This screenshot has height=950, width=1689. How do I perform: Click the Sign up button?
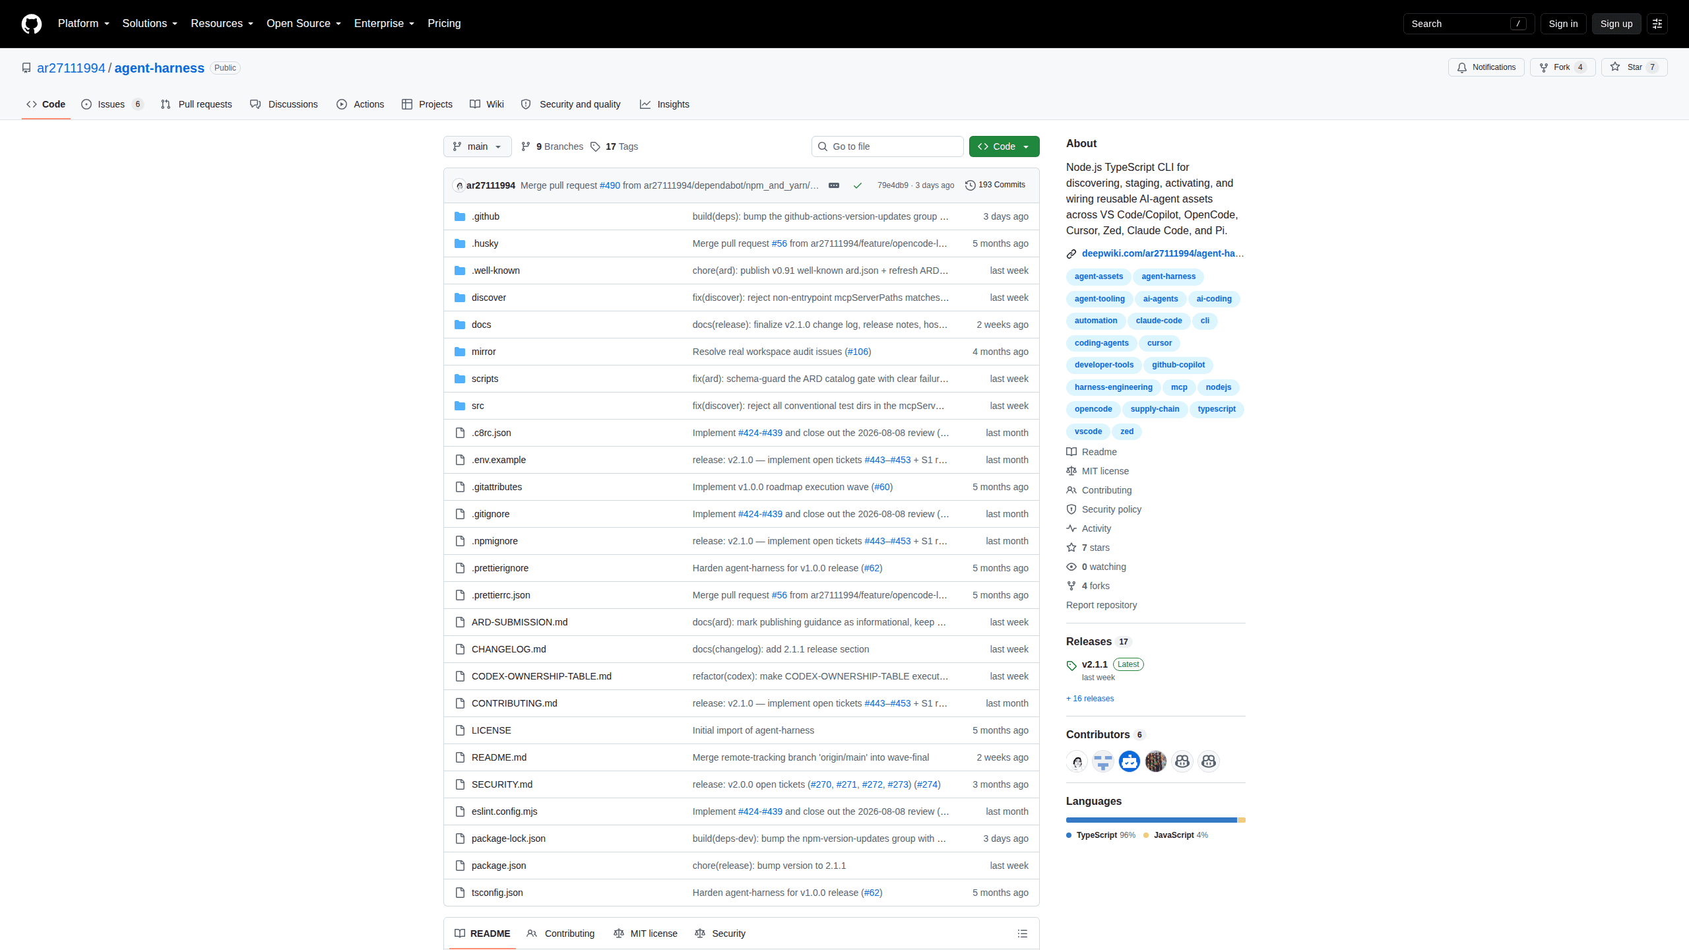[1616, 24]
